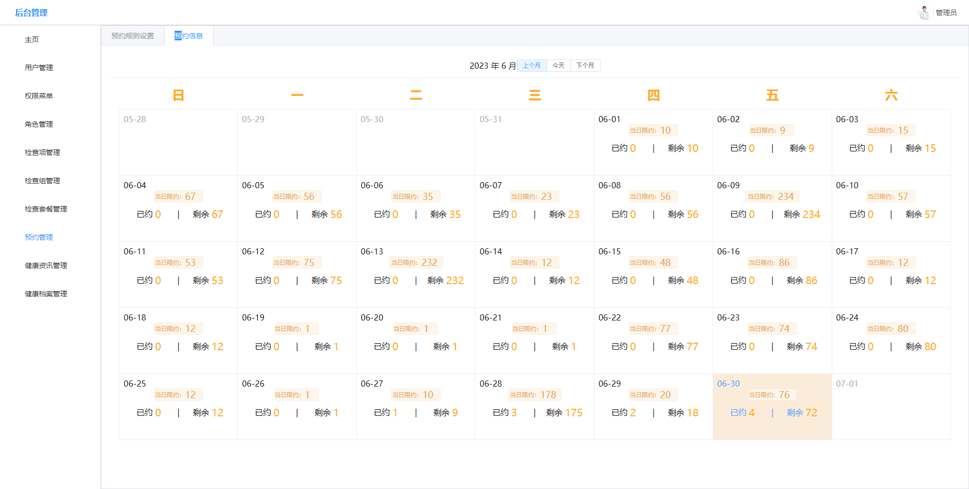Open 主页 in the sidebar
Viewport: 969px width, 489px height.
tap(32, 39)
